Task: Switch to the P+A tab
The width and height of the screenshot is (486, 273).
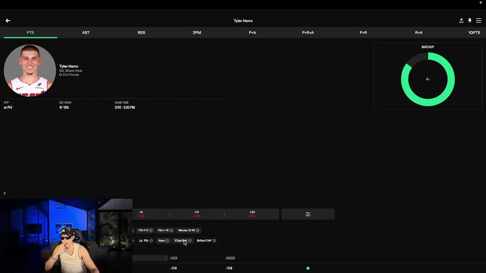Action: click(252, 33)
